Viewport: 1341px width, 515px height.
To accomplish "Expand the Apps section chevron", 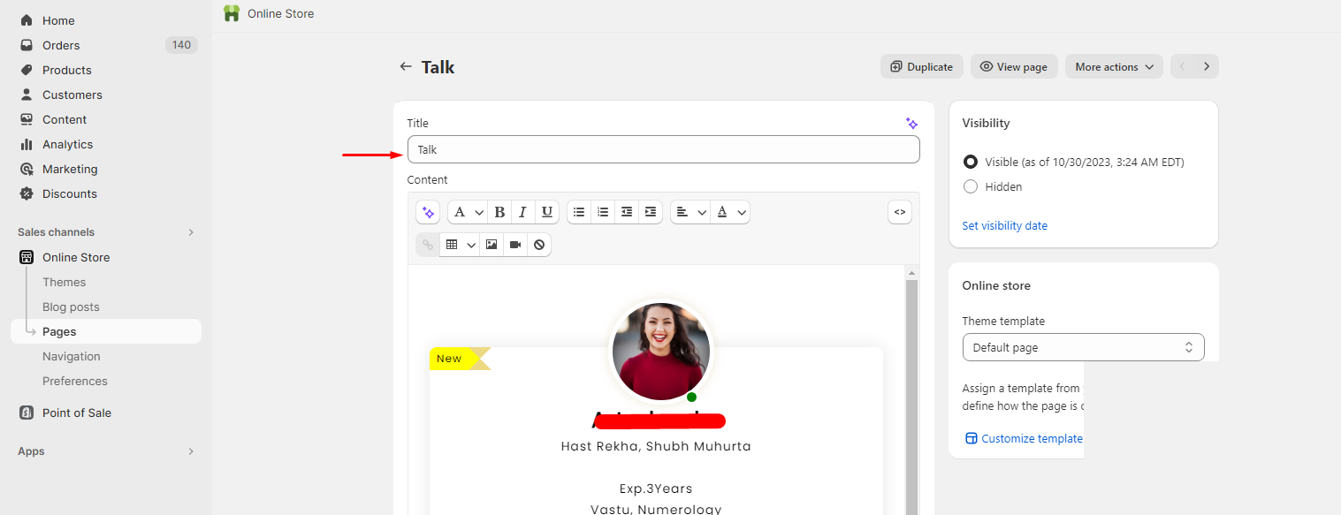I will pos(191,451).
